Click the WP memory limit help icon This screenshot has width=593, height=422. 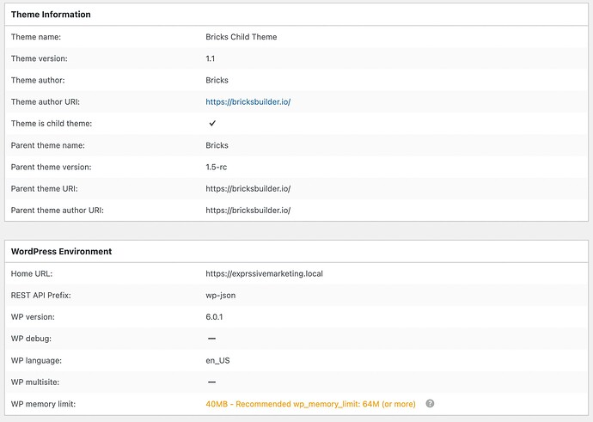tap(430, 403)
